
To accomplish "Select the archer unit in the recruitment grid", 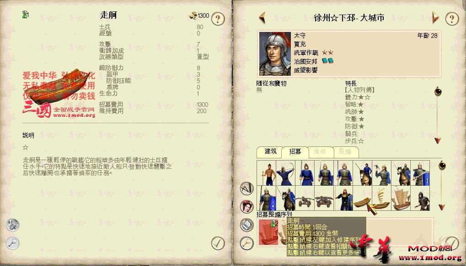I will coord(286,173).
